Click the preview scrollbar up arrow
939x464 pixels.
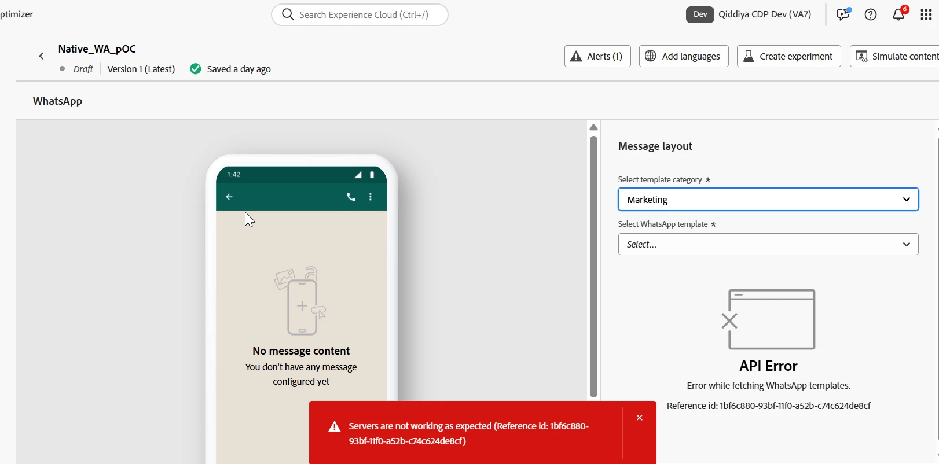[x=593, y=127]
